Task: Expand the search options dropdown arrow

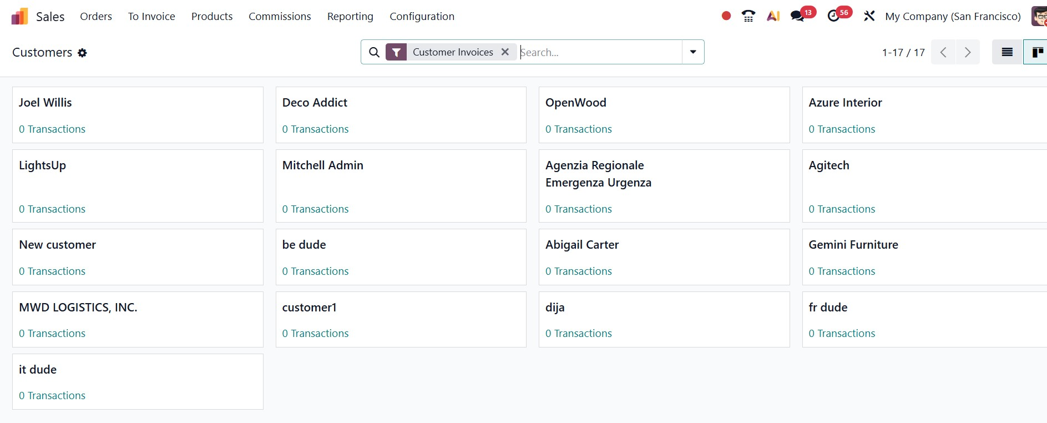Action: click(x=693, y=52)
